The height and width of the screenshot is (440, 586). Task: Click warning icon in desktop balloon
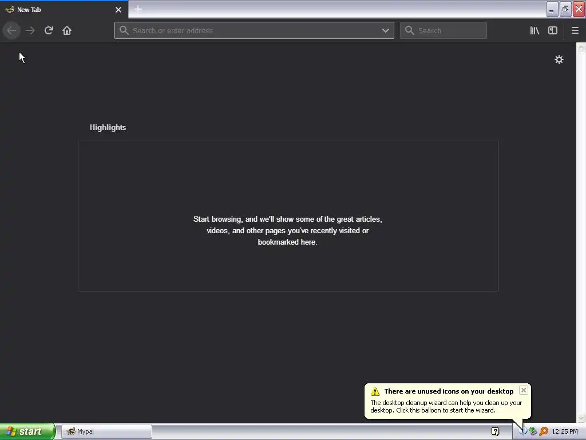click(x=375, y=391)
